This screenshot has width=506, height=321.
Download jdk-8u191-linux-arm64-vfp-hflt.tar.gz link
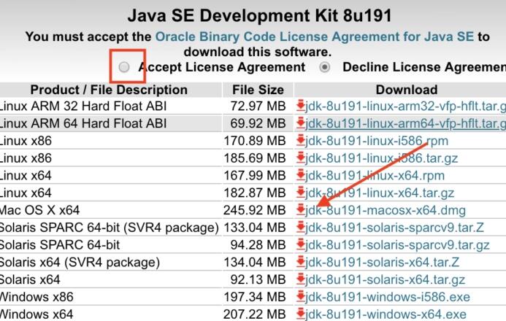pos(406,123)
